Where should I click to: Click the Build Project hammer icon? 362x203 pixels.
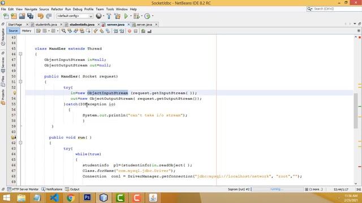(x=109, y=16)
